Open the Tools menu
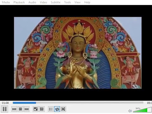Viewport: 152px width, 114px height. click(x=67, y=2)
